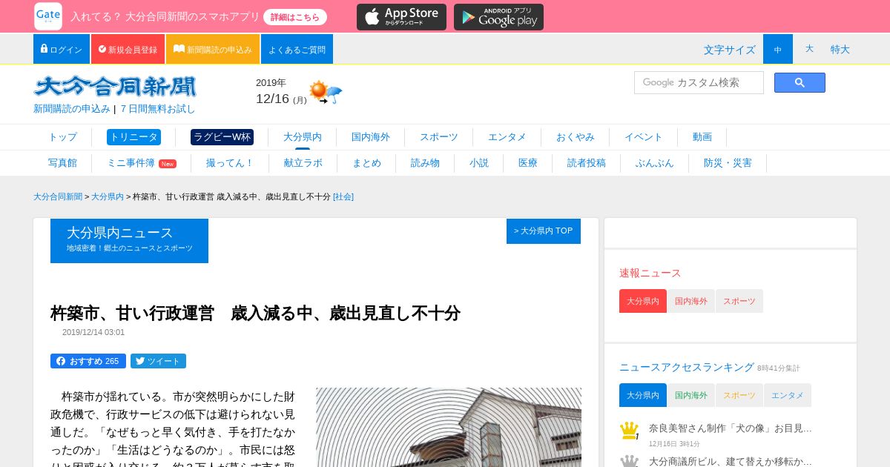Open 読み物 submenu item
The height and width of the screenshot is (467, 890).
point(425,163)
